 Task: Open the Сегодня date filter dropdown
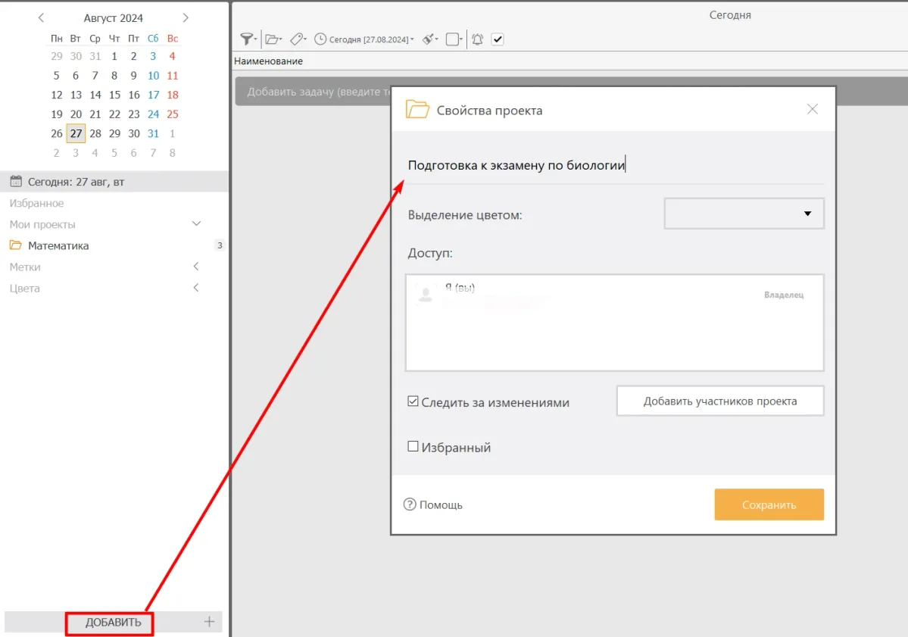click(365, 39)
